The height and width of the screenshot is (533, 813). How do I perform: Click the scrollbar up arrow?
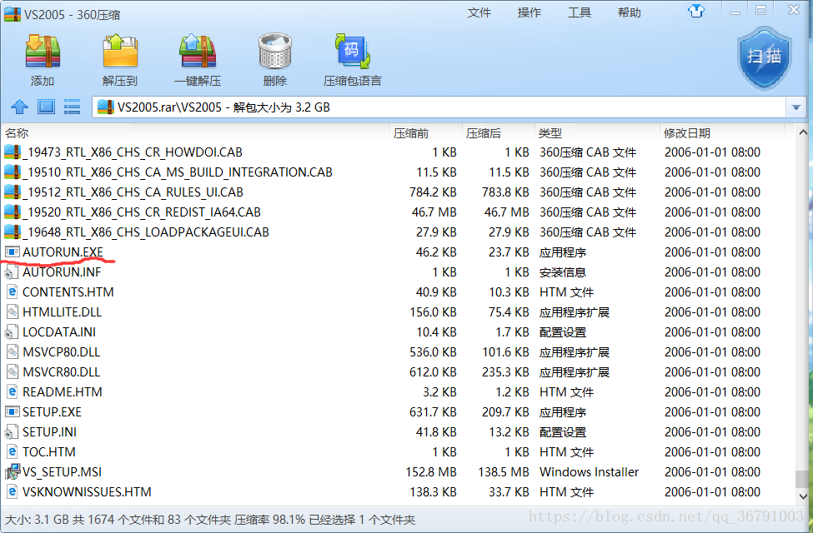tap(803, 133)
